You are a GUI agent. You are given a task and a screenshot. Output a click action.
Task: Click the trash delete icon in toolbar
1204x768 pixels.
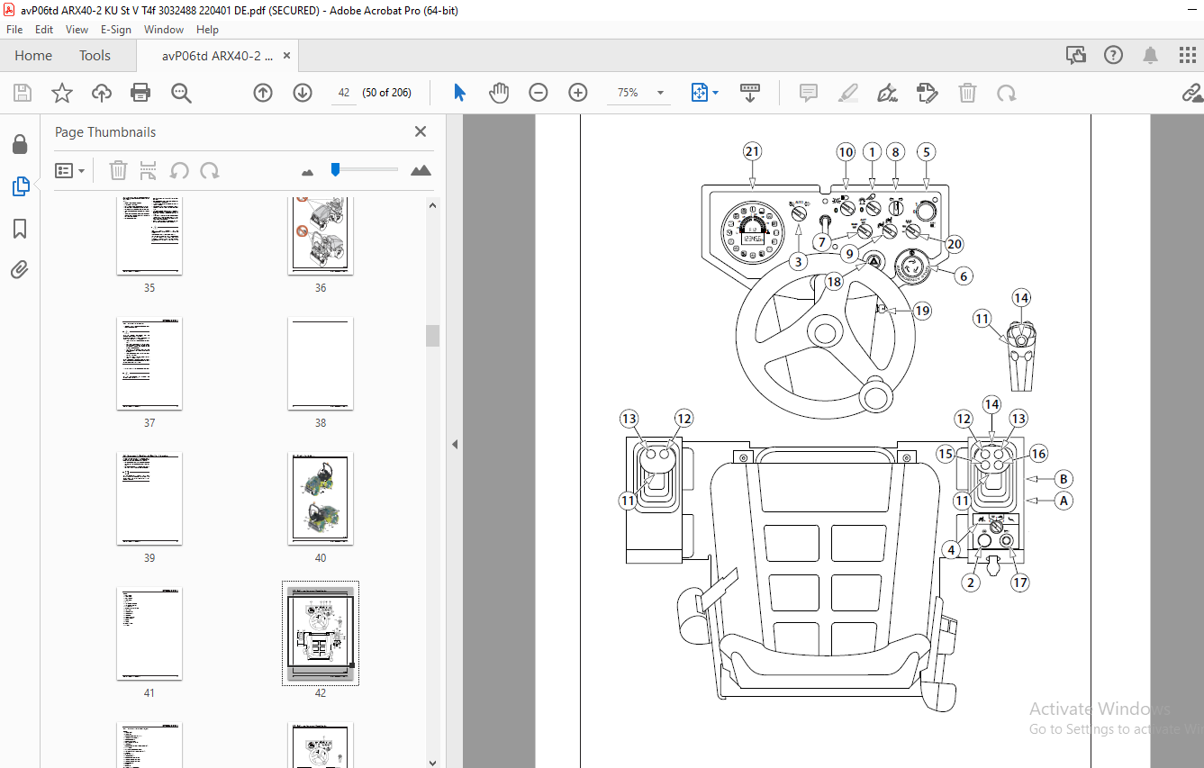(x=967, y=93)
